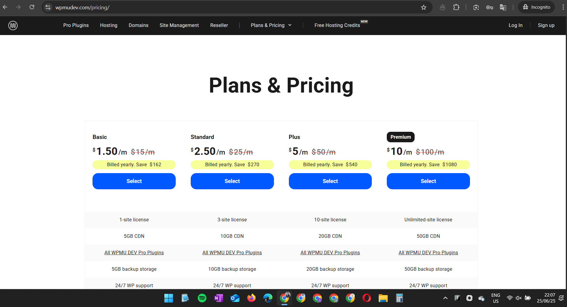
Task: Open notification center bell icon
Action: pyautogui.click(x=561, y=298)
